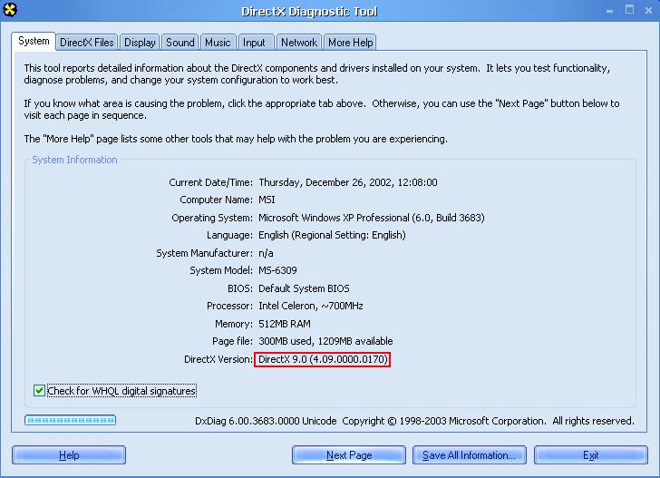Go to the Sound tab

coord(180,43)
